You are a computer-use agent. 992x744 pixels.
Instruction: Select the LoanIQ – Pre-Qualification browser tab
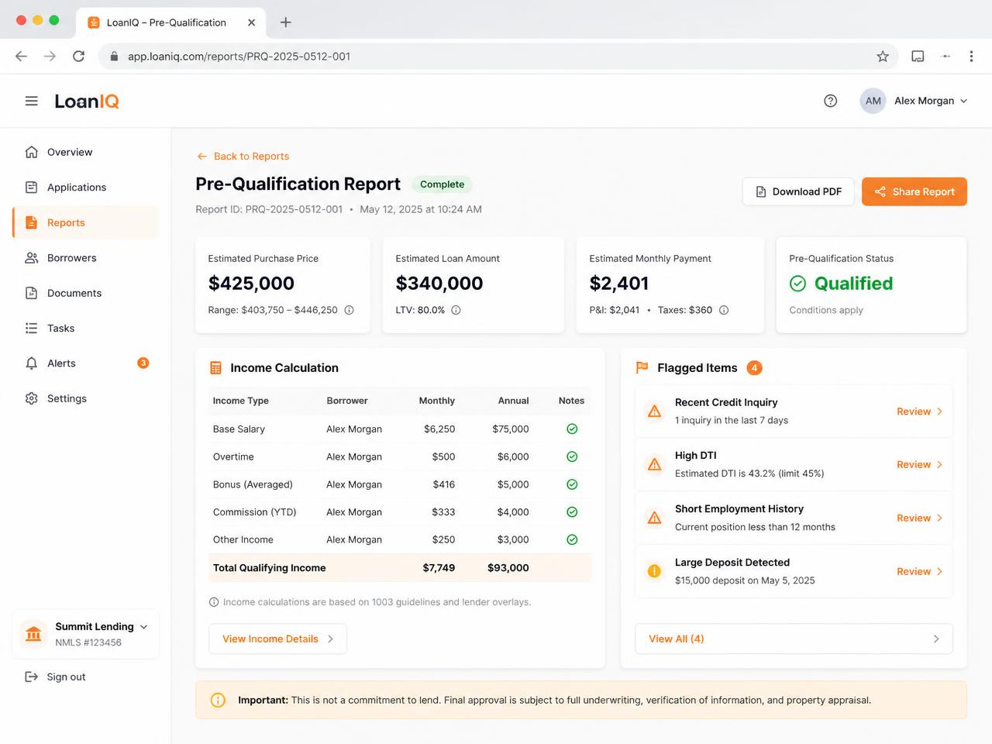(x=171, y=22)
